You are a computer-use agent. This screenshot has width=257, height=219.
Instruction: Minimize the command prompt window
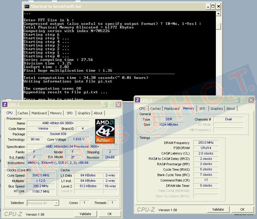(208, 6)
